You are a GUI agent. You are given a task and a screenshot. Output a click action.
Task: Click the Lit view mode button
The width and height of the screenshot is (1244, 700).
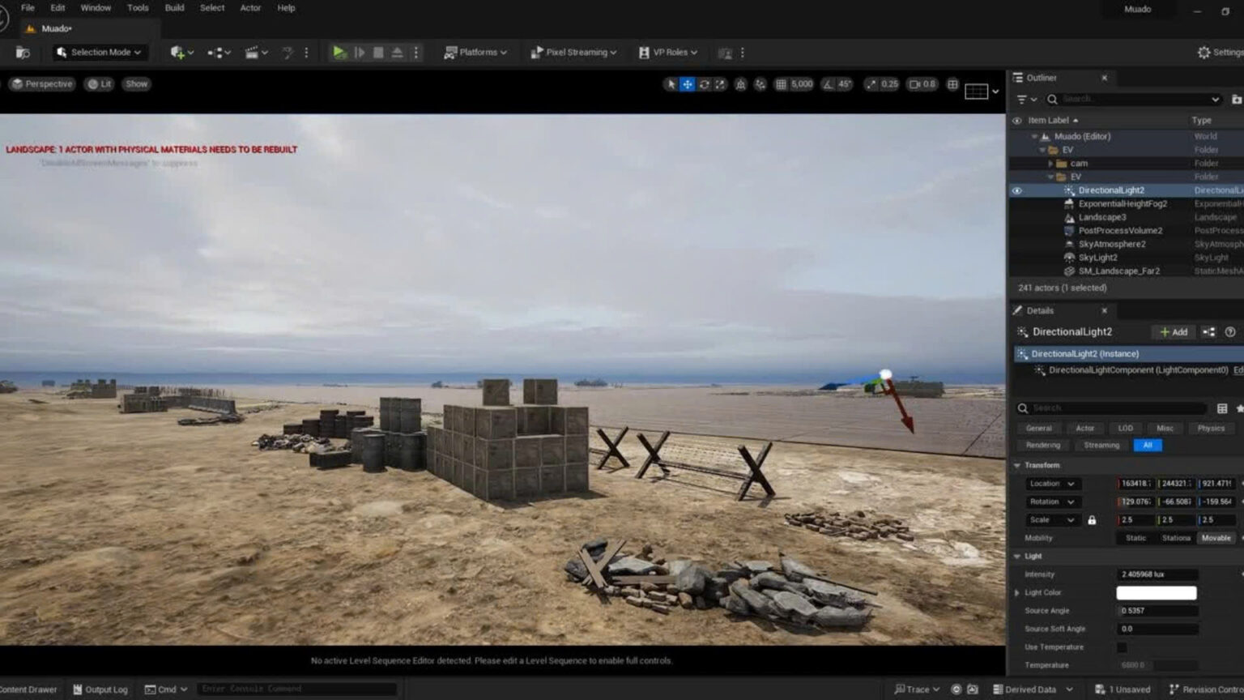tap(99, 84)
